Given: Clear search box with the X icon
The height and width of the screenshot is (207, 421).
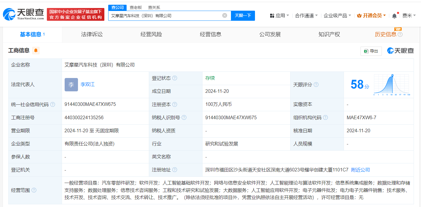Looking at the screenshot, I should coord(224,15).
